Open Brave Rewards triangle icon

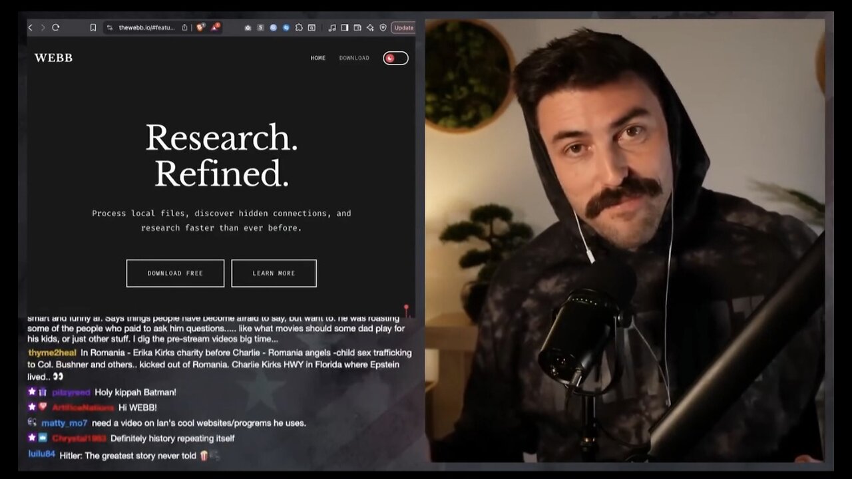[215, 27]
